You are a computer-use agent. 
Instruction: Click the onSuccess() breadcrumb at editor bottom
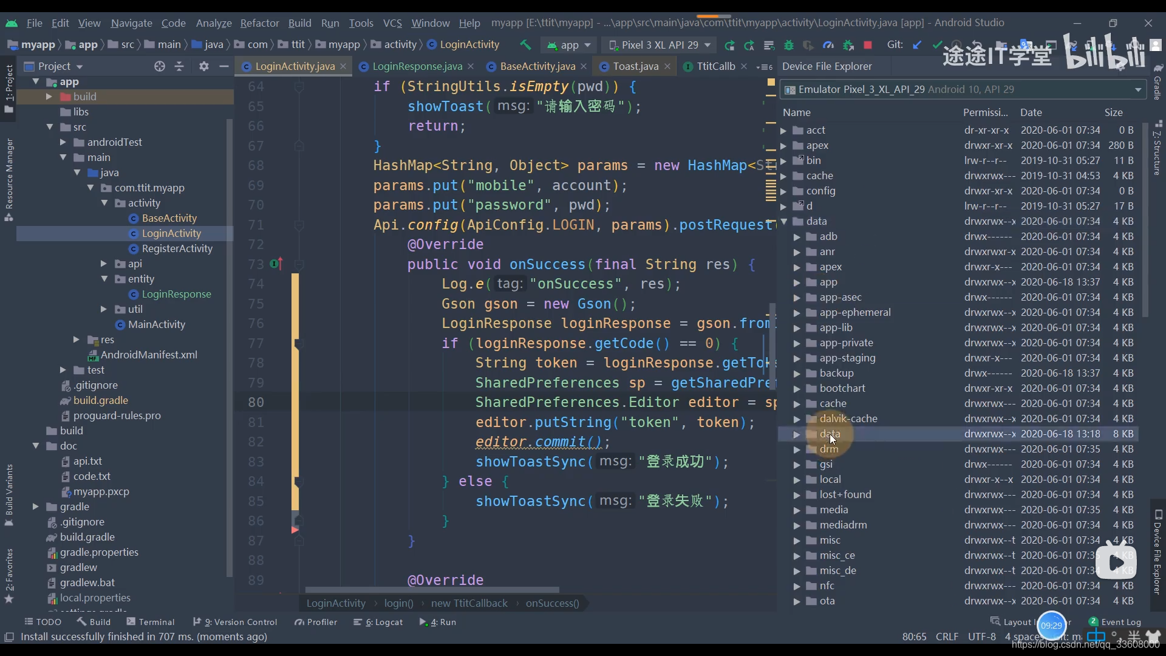pos(552,603)
